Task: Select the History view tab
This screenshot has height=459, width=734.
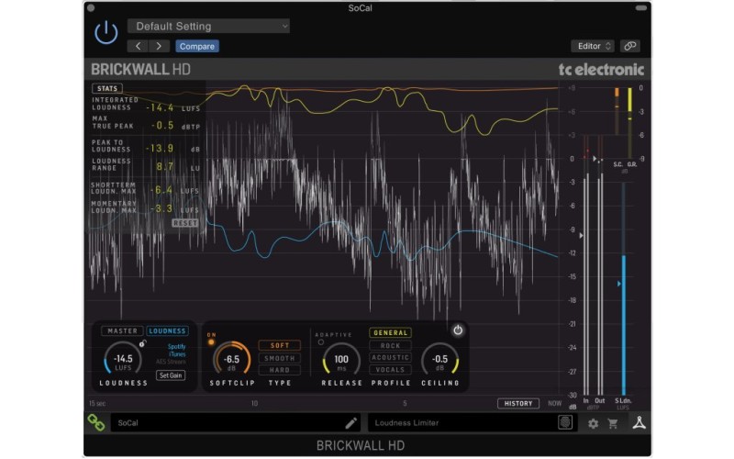Action: pyautogui.click(x=518, y=403)
